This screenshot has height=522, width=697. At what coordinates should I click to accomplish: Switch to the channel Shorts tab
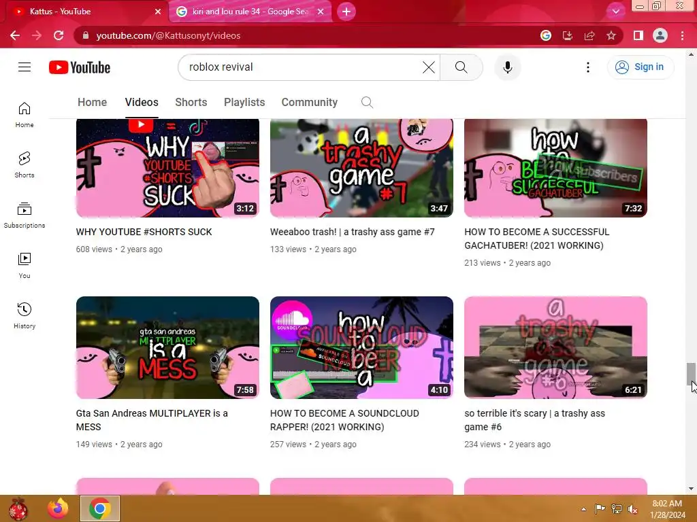pyautogui.click(x=191, y=102)
